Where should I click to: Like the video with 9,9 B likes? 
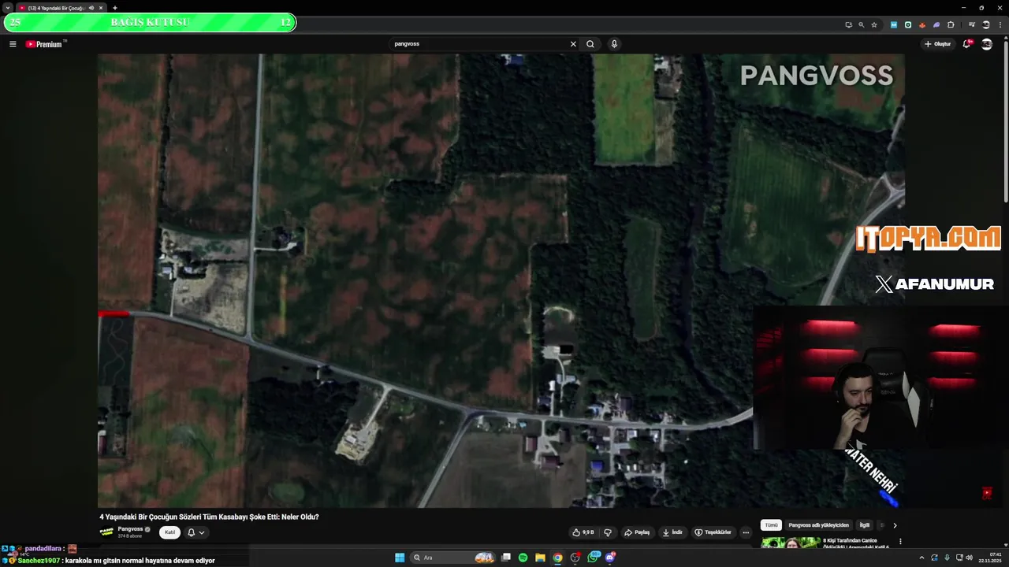(583, 532)
